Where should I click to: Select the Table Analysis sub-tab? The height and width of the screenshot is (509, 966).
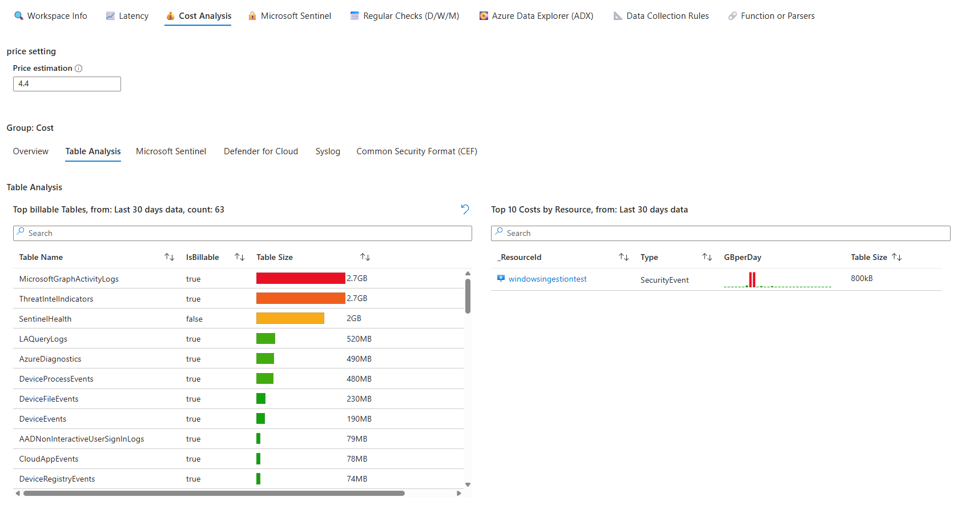[x=93, y=151]
